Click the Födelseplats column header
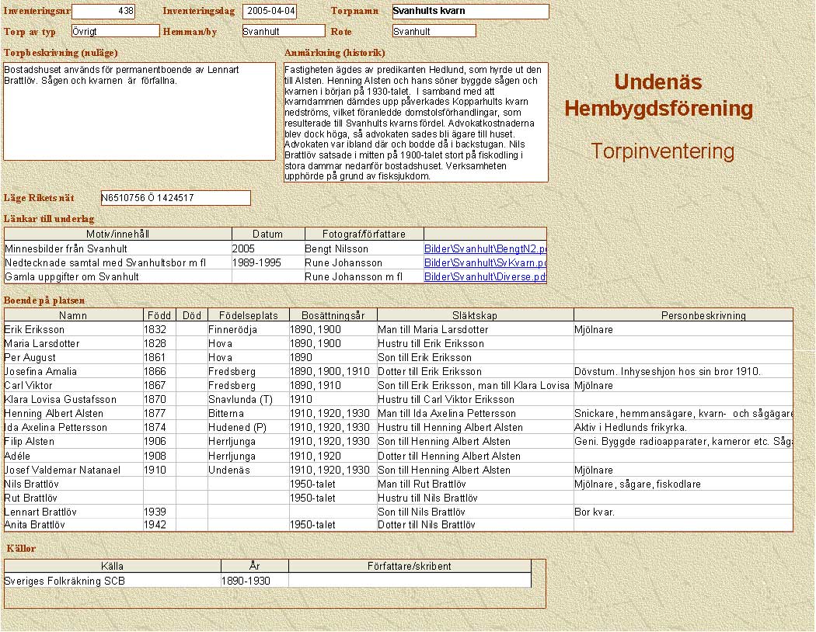816x632 pixels. tap(247, 315)
